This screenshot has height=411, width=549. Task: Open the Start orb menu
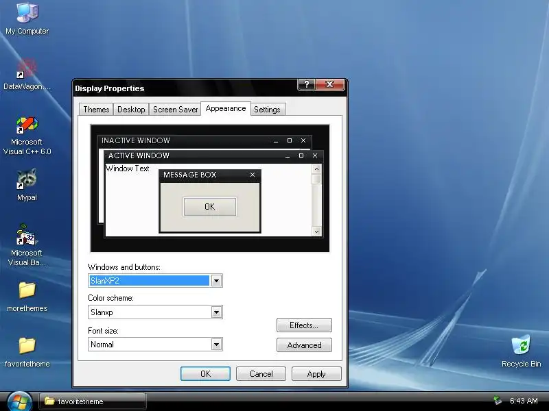coord(19,401)
